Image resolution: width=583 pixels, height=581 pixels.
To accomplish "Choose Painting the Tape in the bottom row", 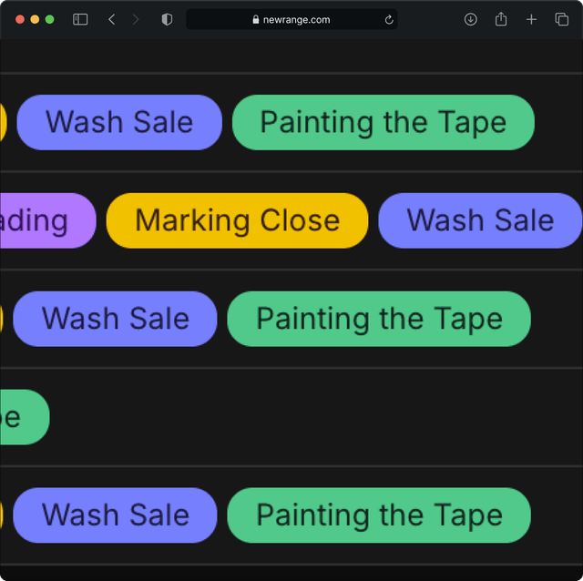I will tap(378, 515).
